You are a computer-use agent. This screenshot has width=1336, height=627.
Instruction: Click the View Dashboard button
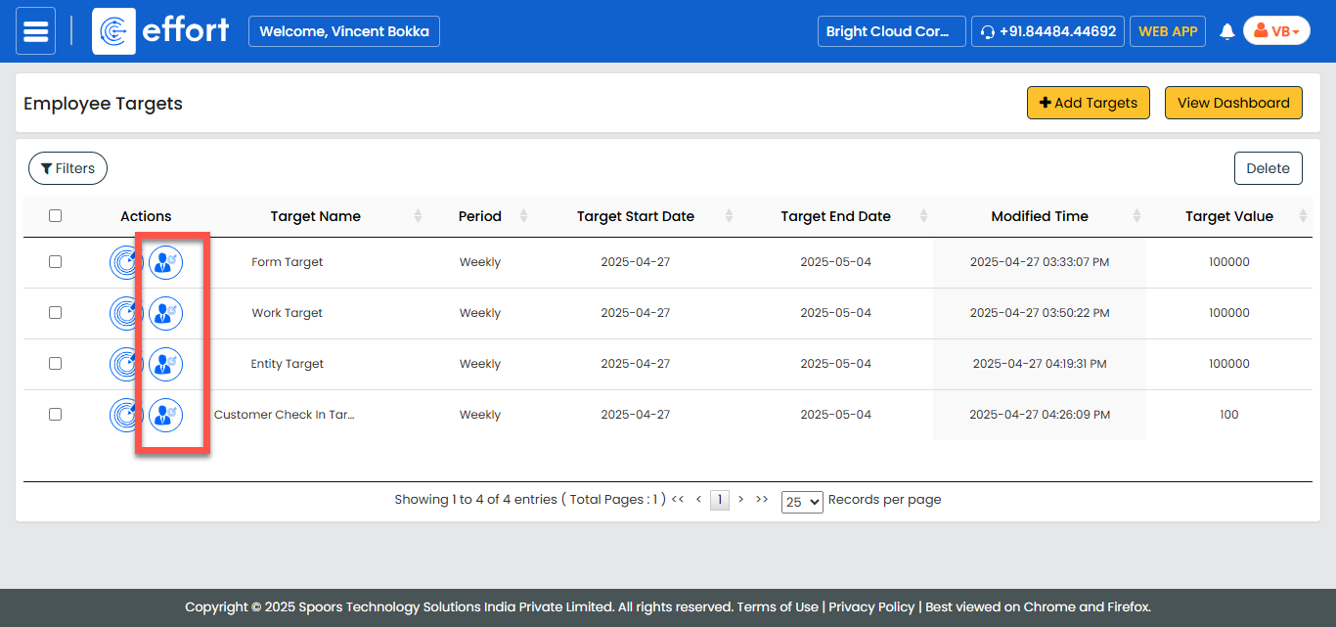point(1233,103)
